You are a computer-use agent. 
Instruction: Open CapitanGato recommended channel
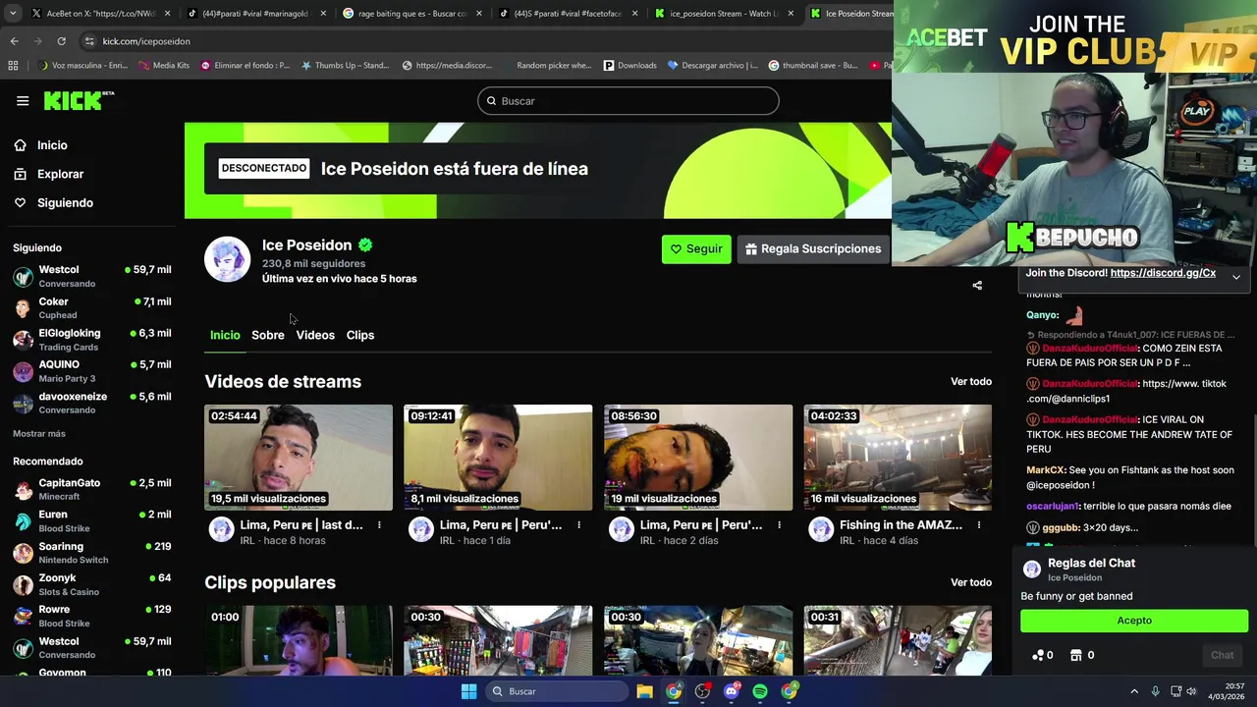point(92,489)
